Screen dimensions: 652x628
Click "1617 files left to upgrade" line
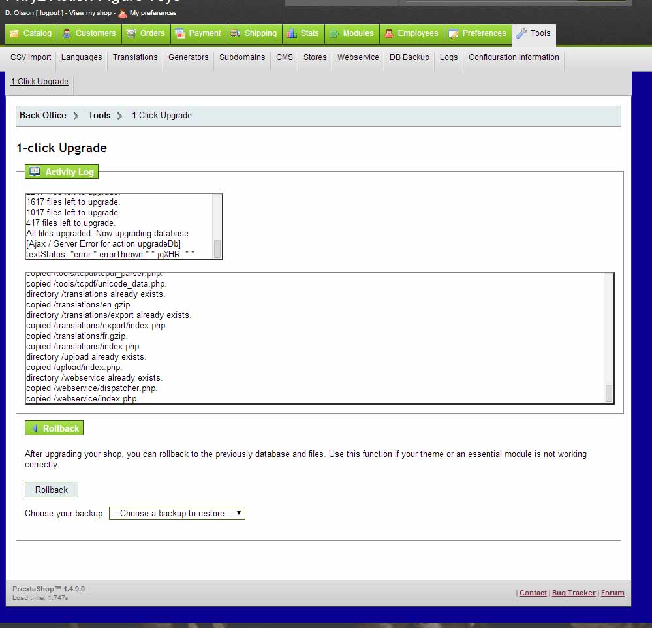coord(73,202)
